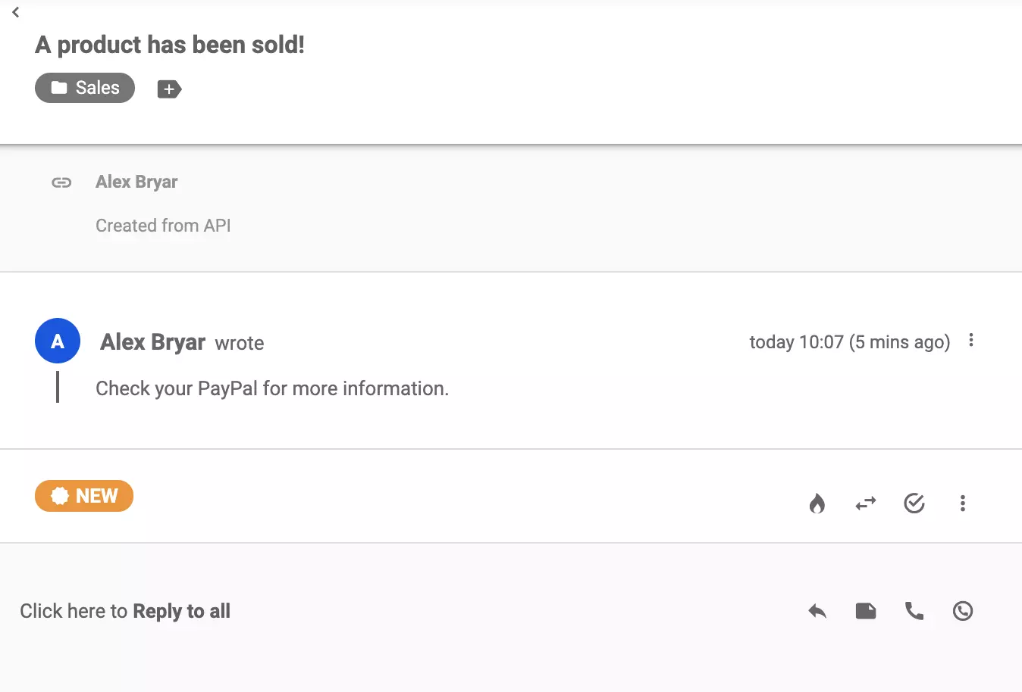Select the move conversation arrows icon

pos(866,503)
